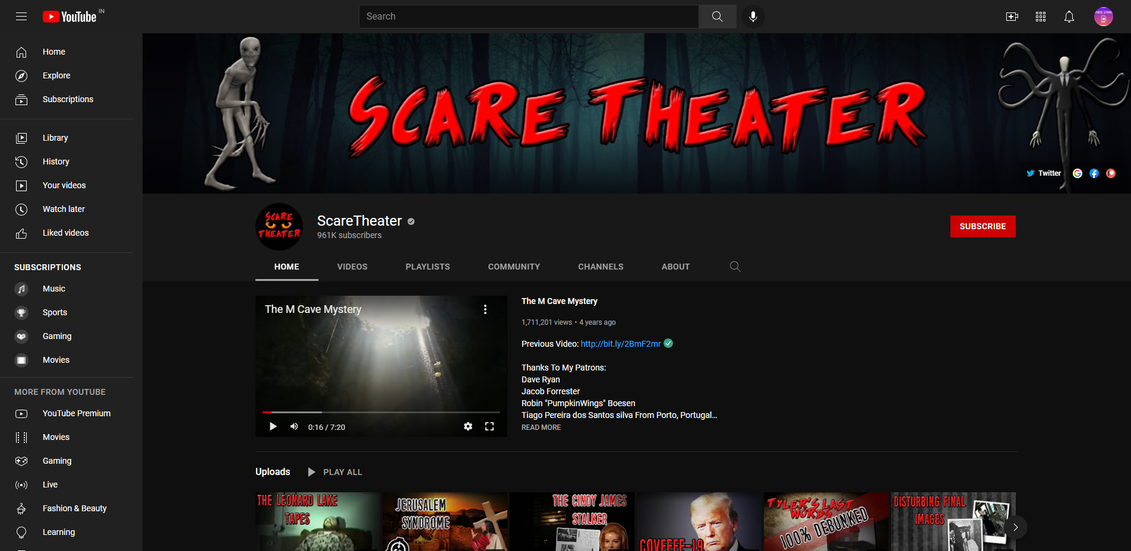Select the channel Home tab

[287, 267]
